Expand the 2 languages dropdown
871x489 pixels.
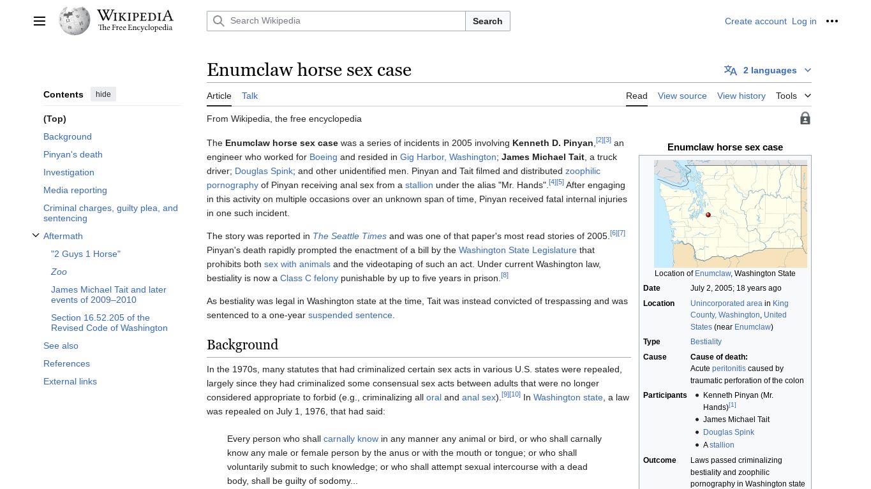(768, 70)
